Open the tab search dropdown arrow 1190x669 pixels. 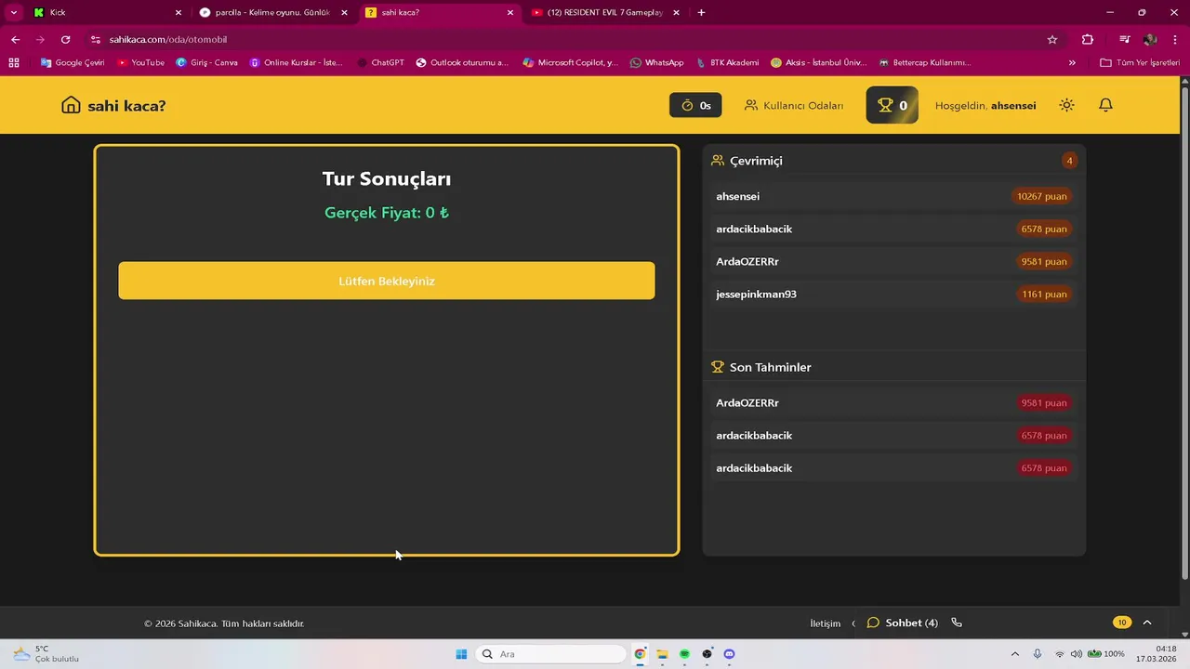pos(13,13)
